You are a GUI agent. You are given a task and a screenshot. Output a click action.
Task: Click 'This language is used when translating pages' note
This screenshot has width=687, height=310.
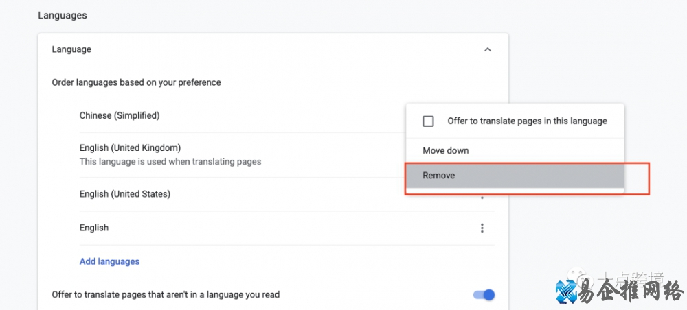tap(170, 162)
